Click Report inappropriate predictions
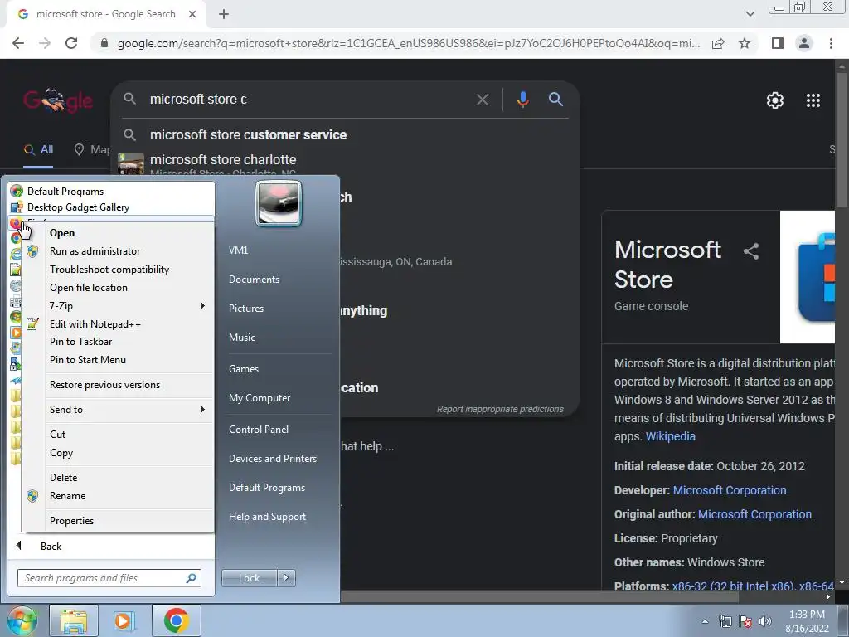Screen dimensions: 849x637 click(500, 409)
